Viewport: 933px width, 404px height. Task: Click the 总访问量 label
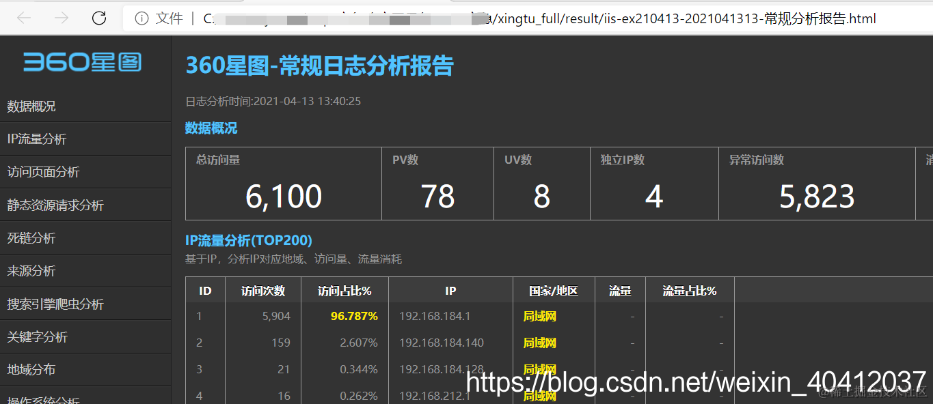click(x=218, y=160)
